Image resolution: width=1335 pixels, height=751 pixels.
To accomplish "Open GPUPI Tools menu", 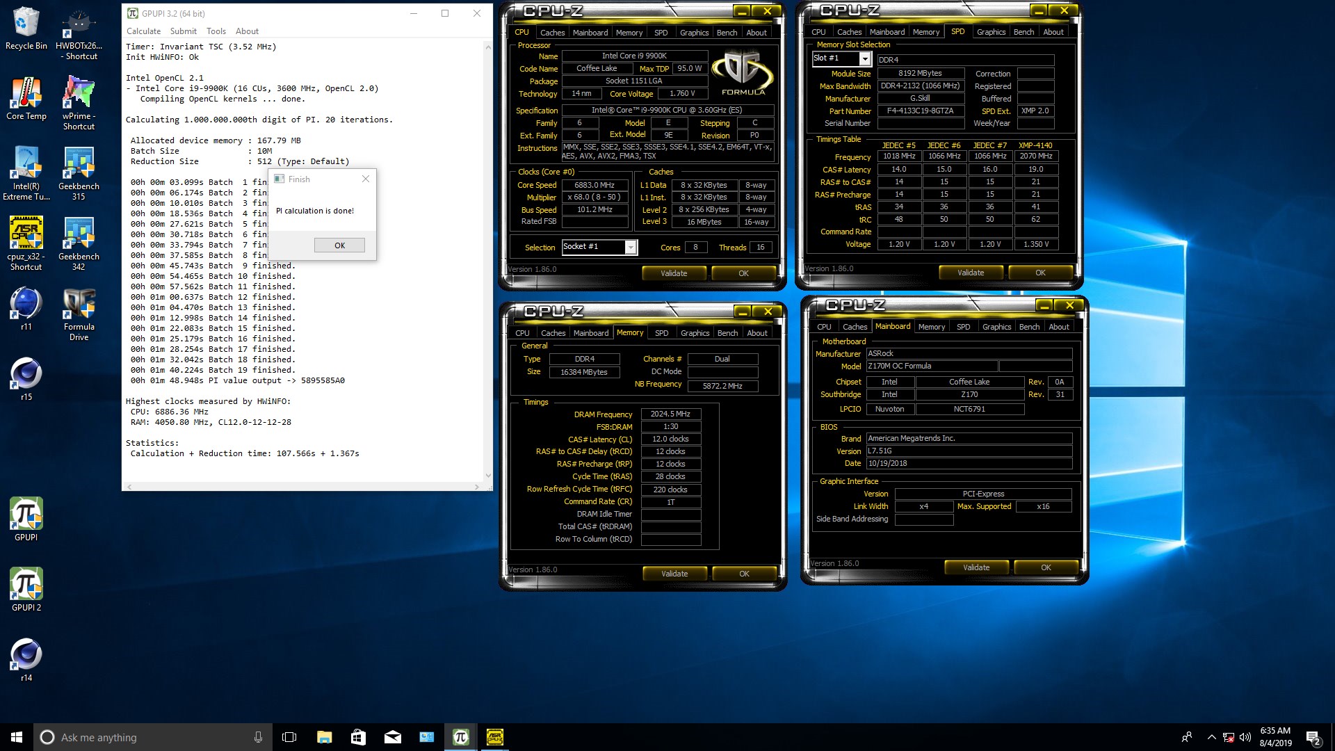I will pos(216,31).
